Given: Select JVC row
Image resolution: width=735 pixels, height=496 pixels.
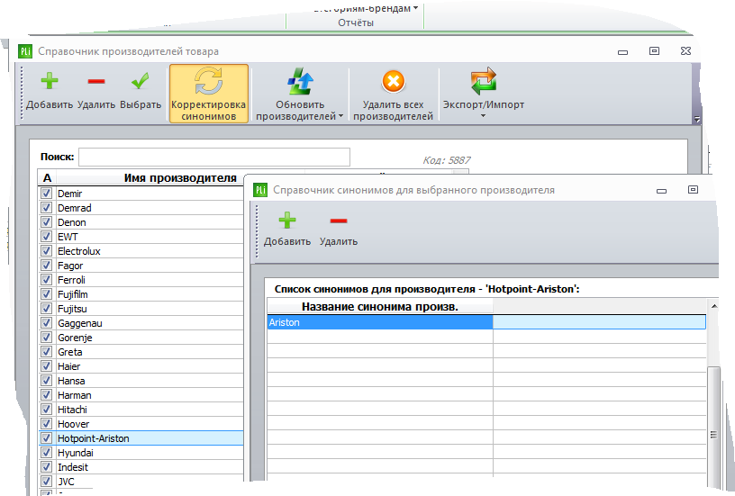Looking at the screenshot, I should [141, 482].
